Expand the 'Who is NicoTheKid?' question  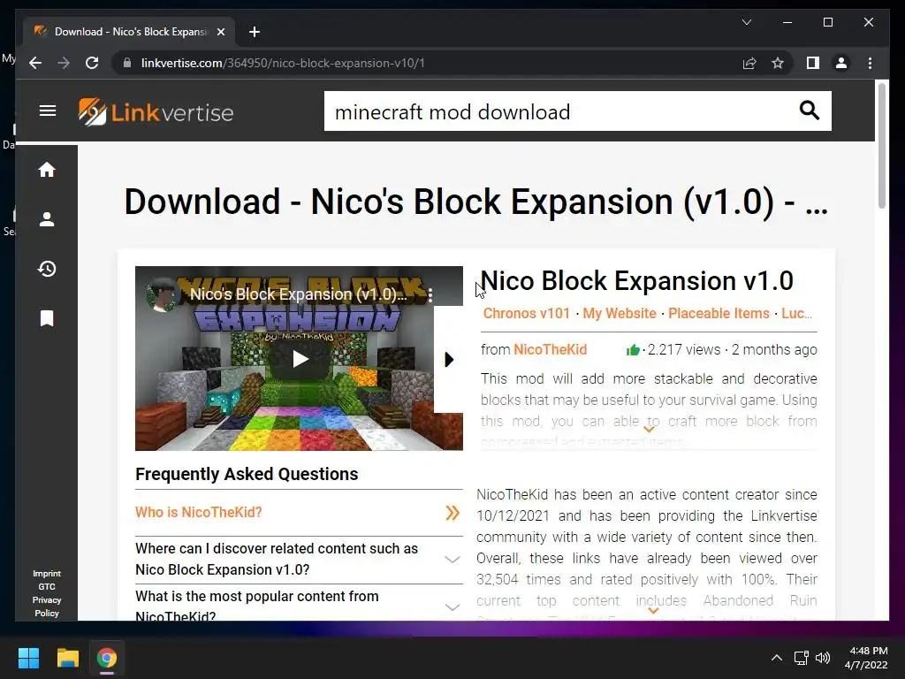(x=299, y=513)
